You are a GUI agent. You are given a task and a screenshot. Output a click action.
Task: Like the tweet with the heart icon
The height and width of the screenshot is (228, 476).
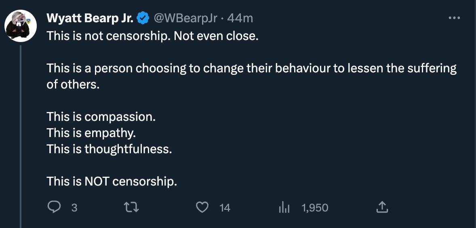[x=202, y=207]
